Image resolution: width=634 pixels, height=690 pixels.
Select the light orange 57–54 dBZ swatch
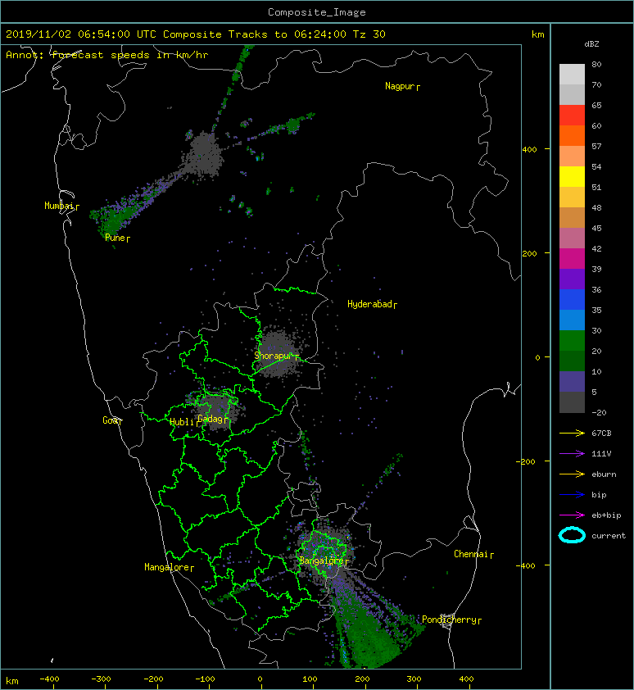(572, 156)
